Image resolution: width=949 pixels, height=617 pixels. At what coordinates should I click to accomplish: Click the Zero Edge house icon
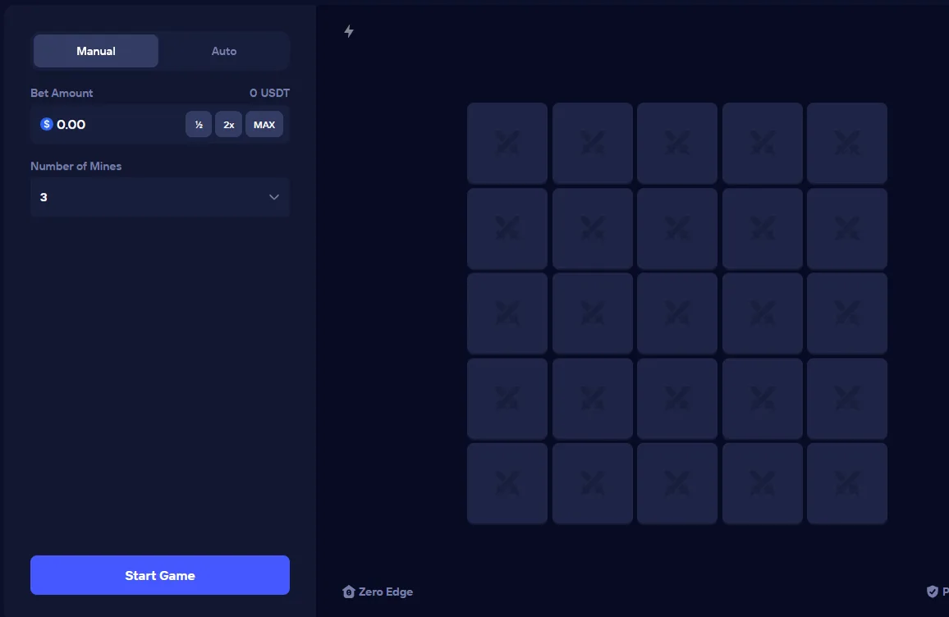(x=348, y=592)
